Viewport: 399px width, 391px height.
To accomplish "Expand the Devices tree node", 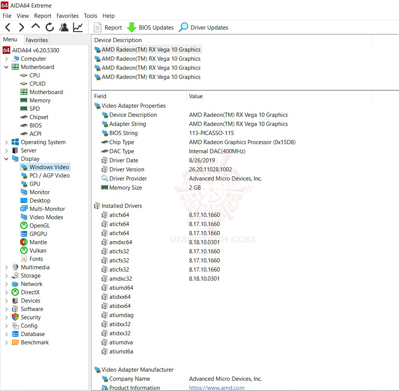I will 6,300.
